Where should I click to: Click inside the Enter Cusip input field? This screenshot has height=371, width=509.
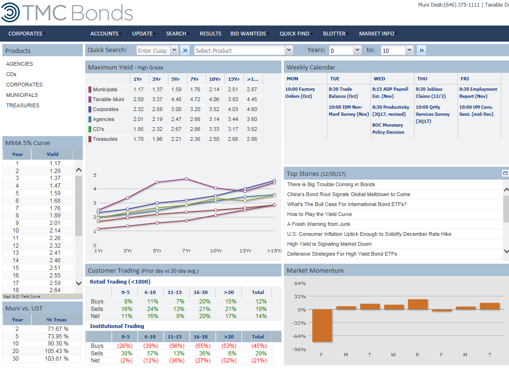(154, 51)
